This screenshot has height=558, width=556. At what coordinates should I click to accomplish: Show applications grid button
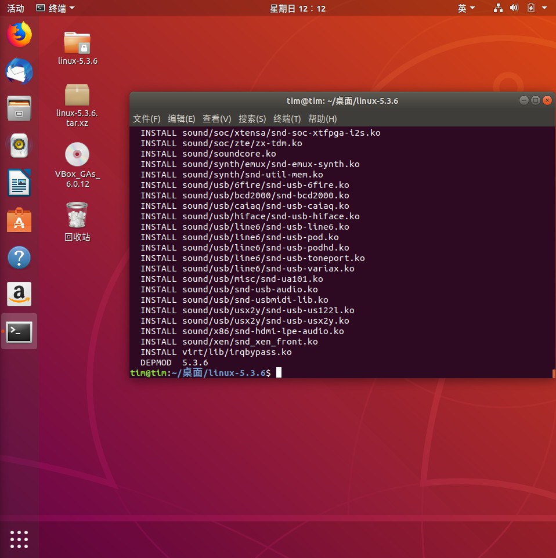click(19, 538)
